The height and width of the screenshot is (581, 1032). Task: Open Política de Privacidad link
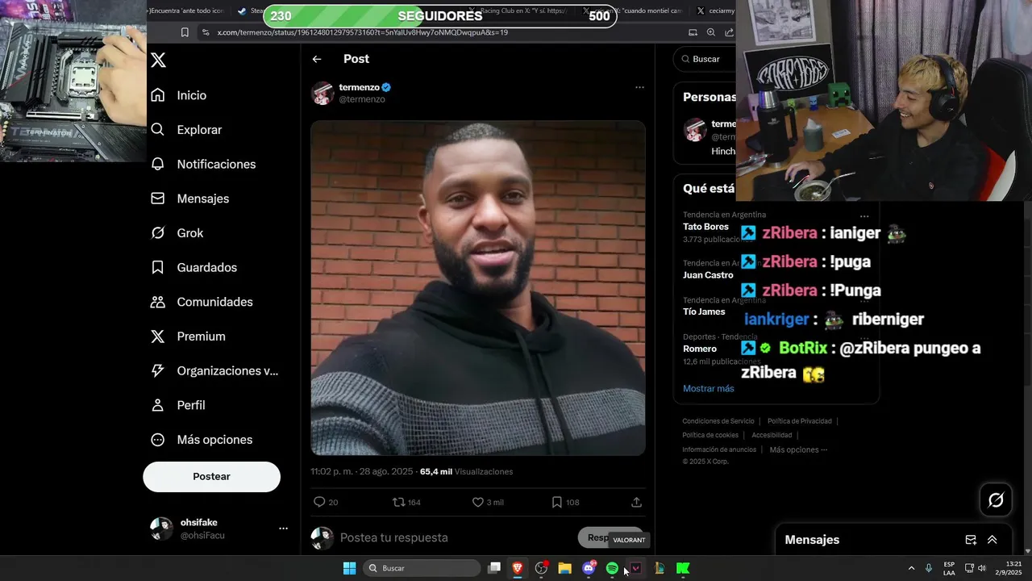799,421
